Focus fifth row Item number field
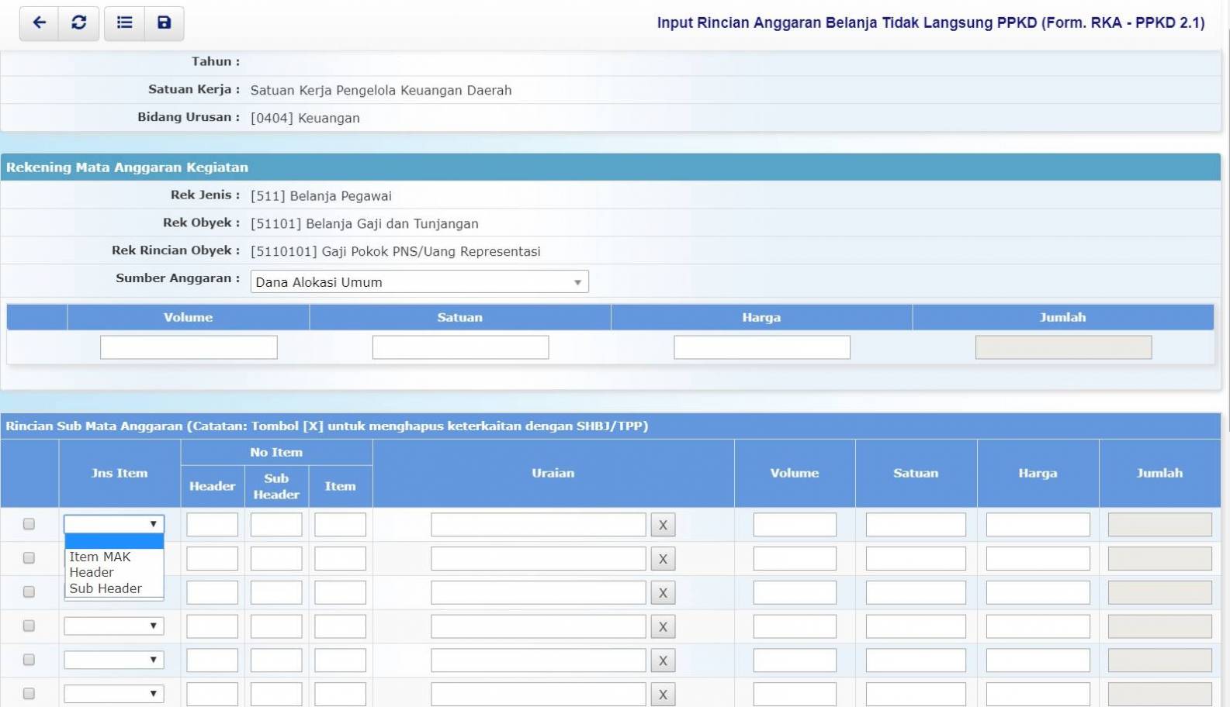Screen dimensions: 1230x707 click(x=340, y=660)
